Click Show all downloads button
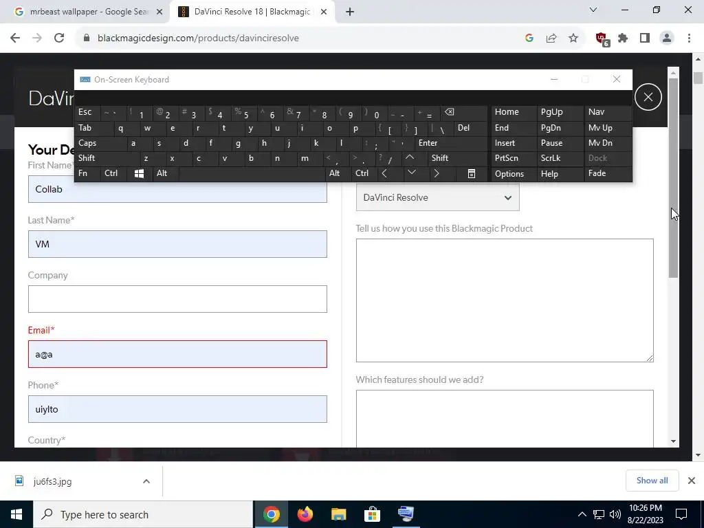The image size is (704, 528). point(652,481)
